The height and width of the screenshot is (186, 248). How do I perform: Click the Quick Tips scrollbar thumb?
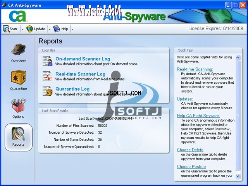point(238,115)
